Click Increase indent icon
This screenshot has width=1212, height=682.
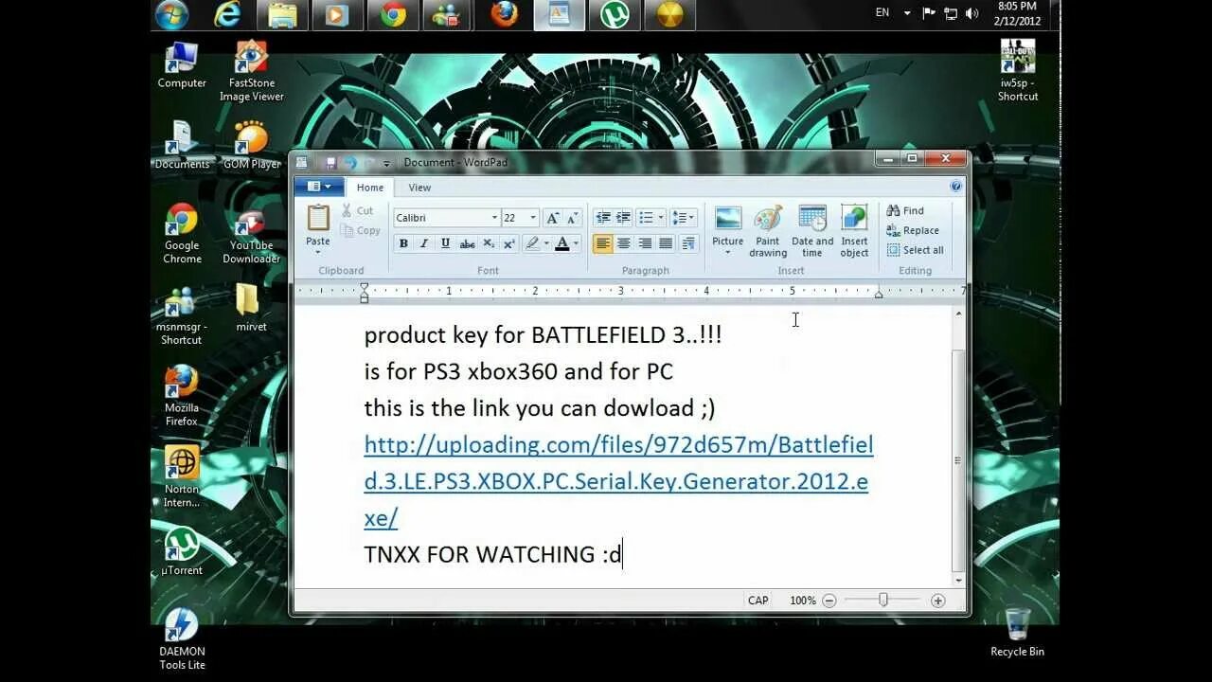[623, 218]
